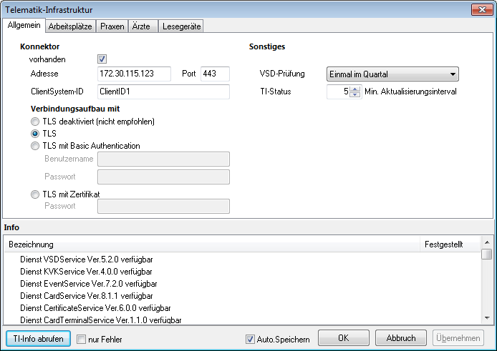The height and width of the screenshot is (351, 497).
Task: Switch to the Arbeitsplätze tab
Action: [x=70, y=26]
